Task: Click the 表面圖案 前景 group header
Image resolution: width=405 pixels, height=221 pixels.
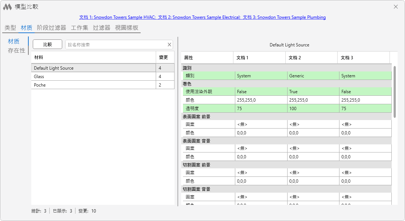Action: click(x=286, y=116)
